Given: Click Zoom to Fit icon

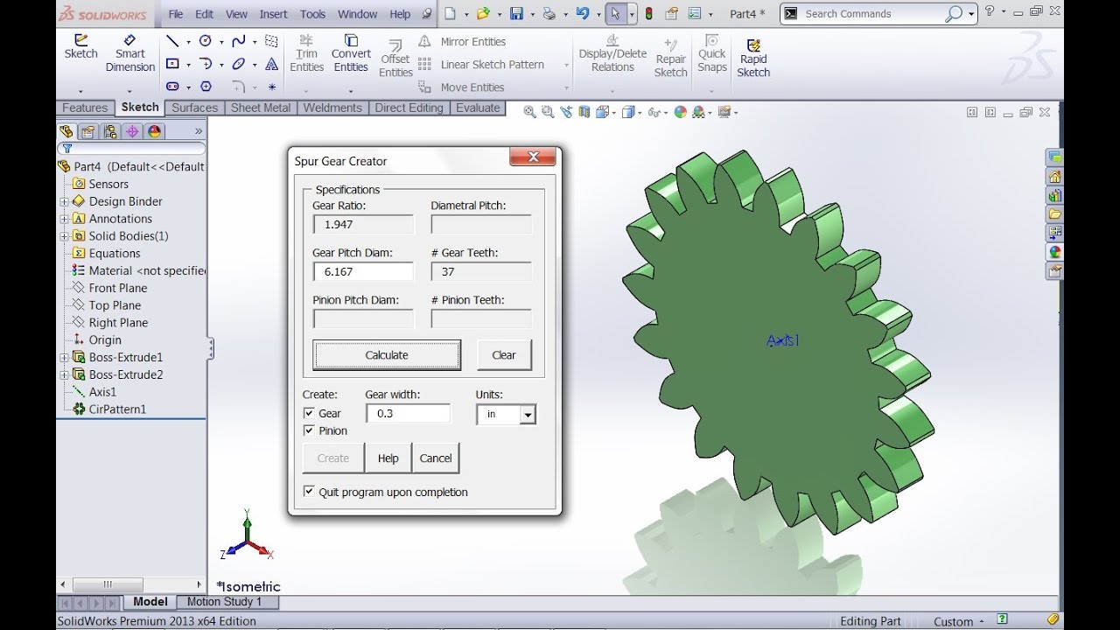Looking at the screenshot, I should coord(529,112).
